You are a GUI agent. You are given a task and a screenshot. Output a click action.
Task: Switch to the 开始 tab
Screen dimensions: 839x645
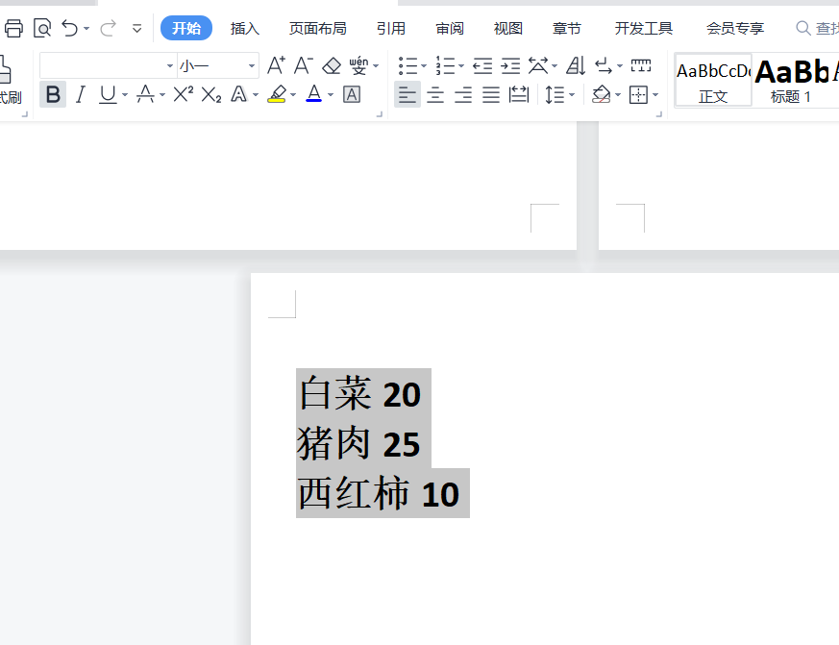pyautogui.click(x=186, y=28)
